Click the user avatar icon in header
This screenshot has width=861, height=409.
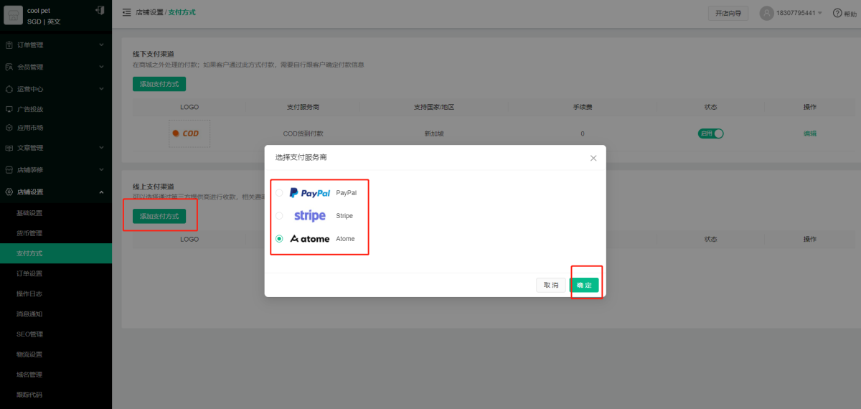coord(767,13)
